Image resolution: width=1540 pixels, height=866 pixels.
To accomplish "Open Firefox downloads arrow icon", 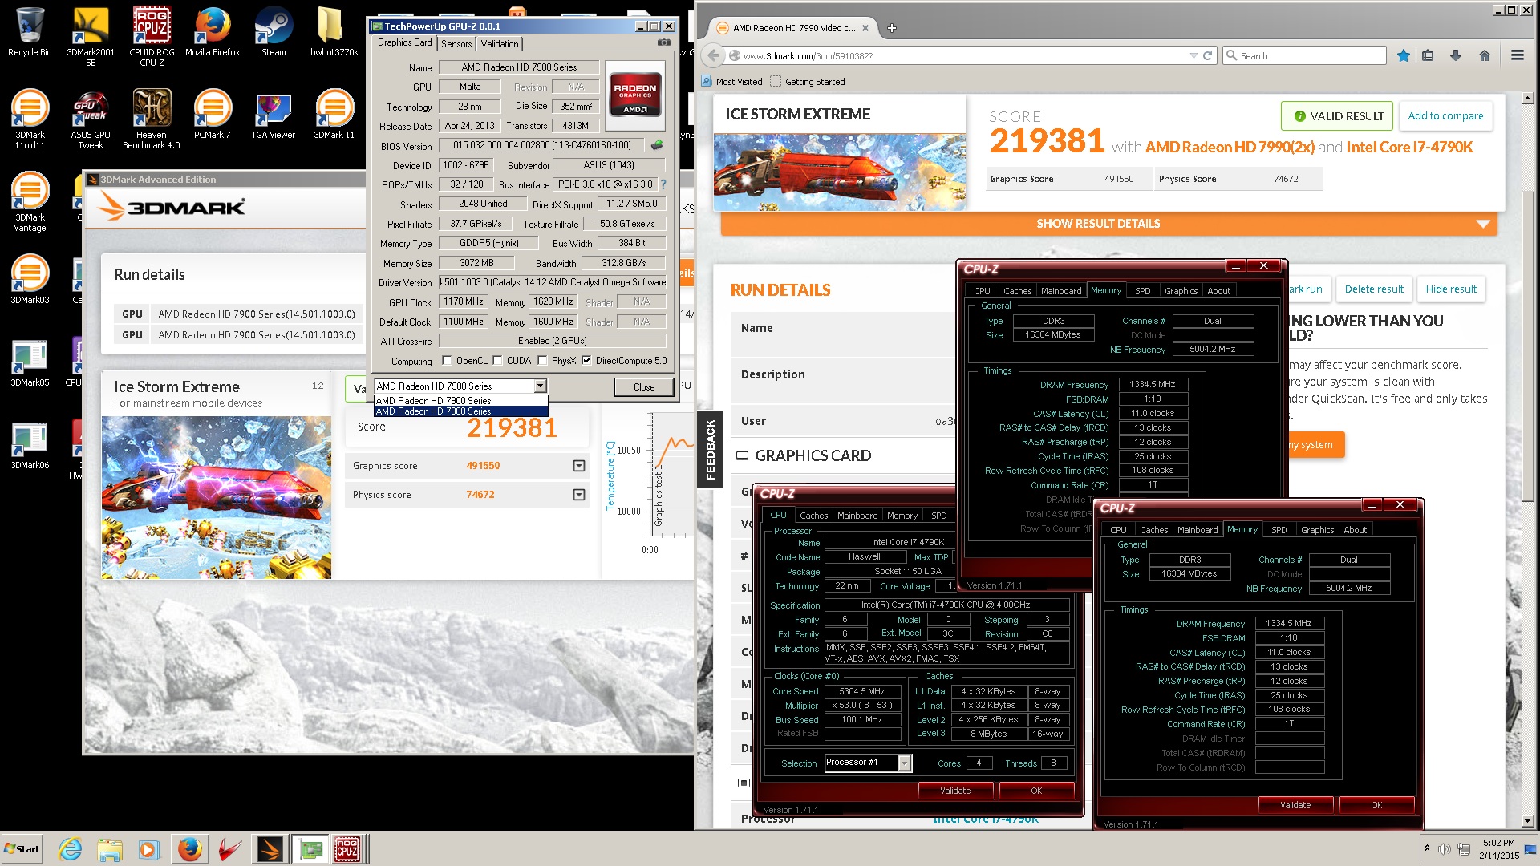I will pos(1455,55).
